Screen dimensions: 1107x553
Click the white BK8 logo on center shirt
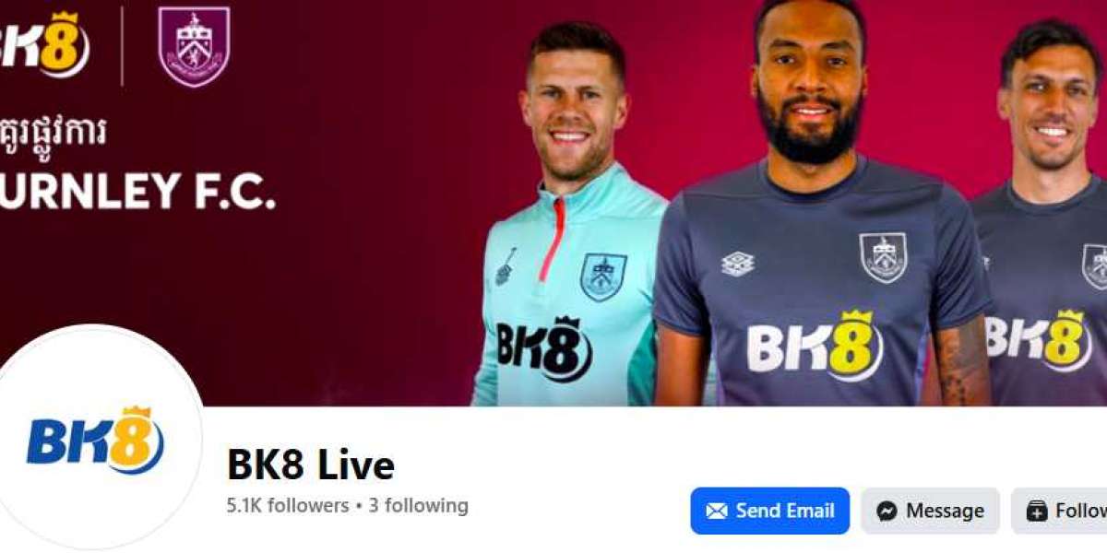point(815,345)
